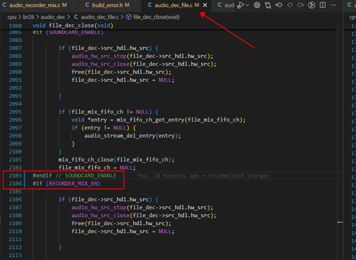
Task: Close the audio_dec_file.c tab
Action: tap(205, 5)
